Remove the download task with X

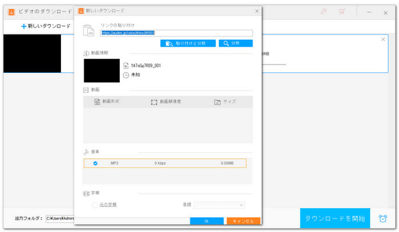(383, 39)
